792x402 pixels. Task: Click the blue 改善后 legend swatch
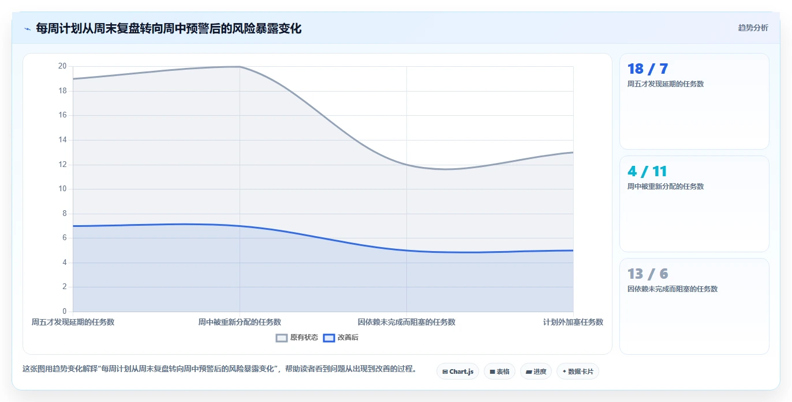[x=328, y=337]
